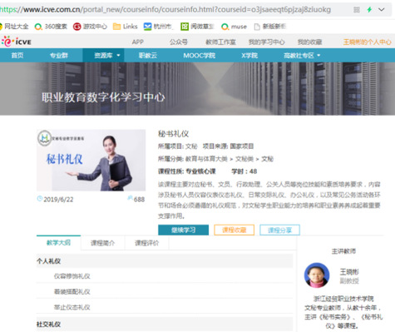Open 专业群 navigation item
The image size is (395, 332).
coord(59,56)
